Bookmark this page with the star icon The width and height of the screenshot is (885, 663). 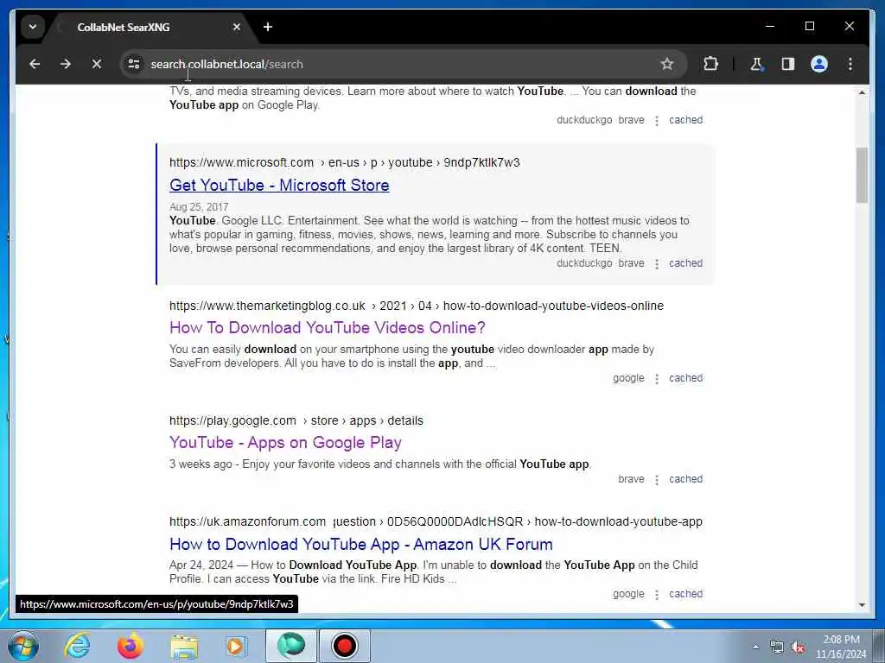667,64
